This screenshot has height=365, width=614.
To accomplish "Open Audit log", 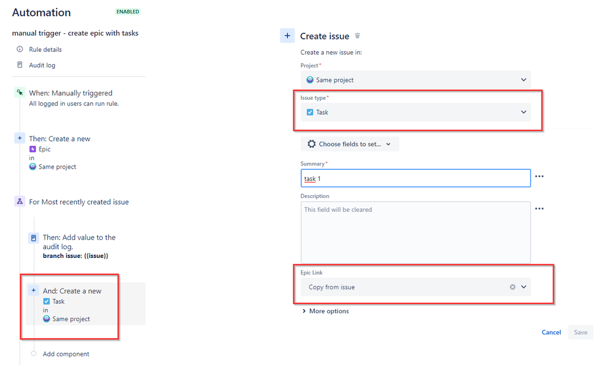I will 42,65.
